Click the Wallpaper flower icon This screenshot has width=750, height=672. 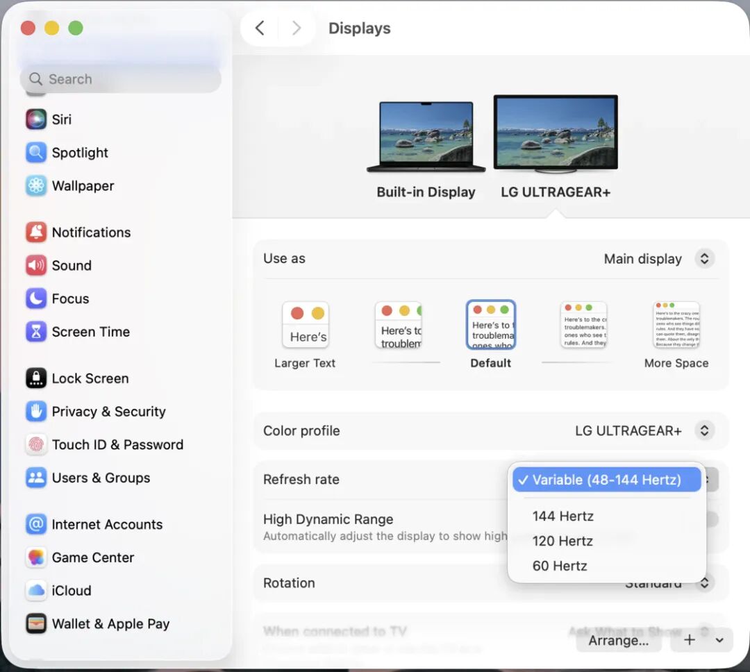point(36,185)
